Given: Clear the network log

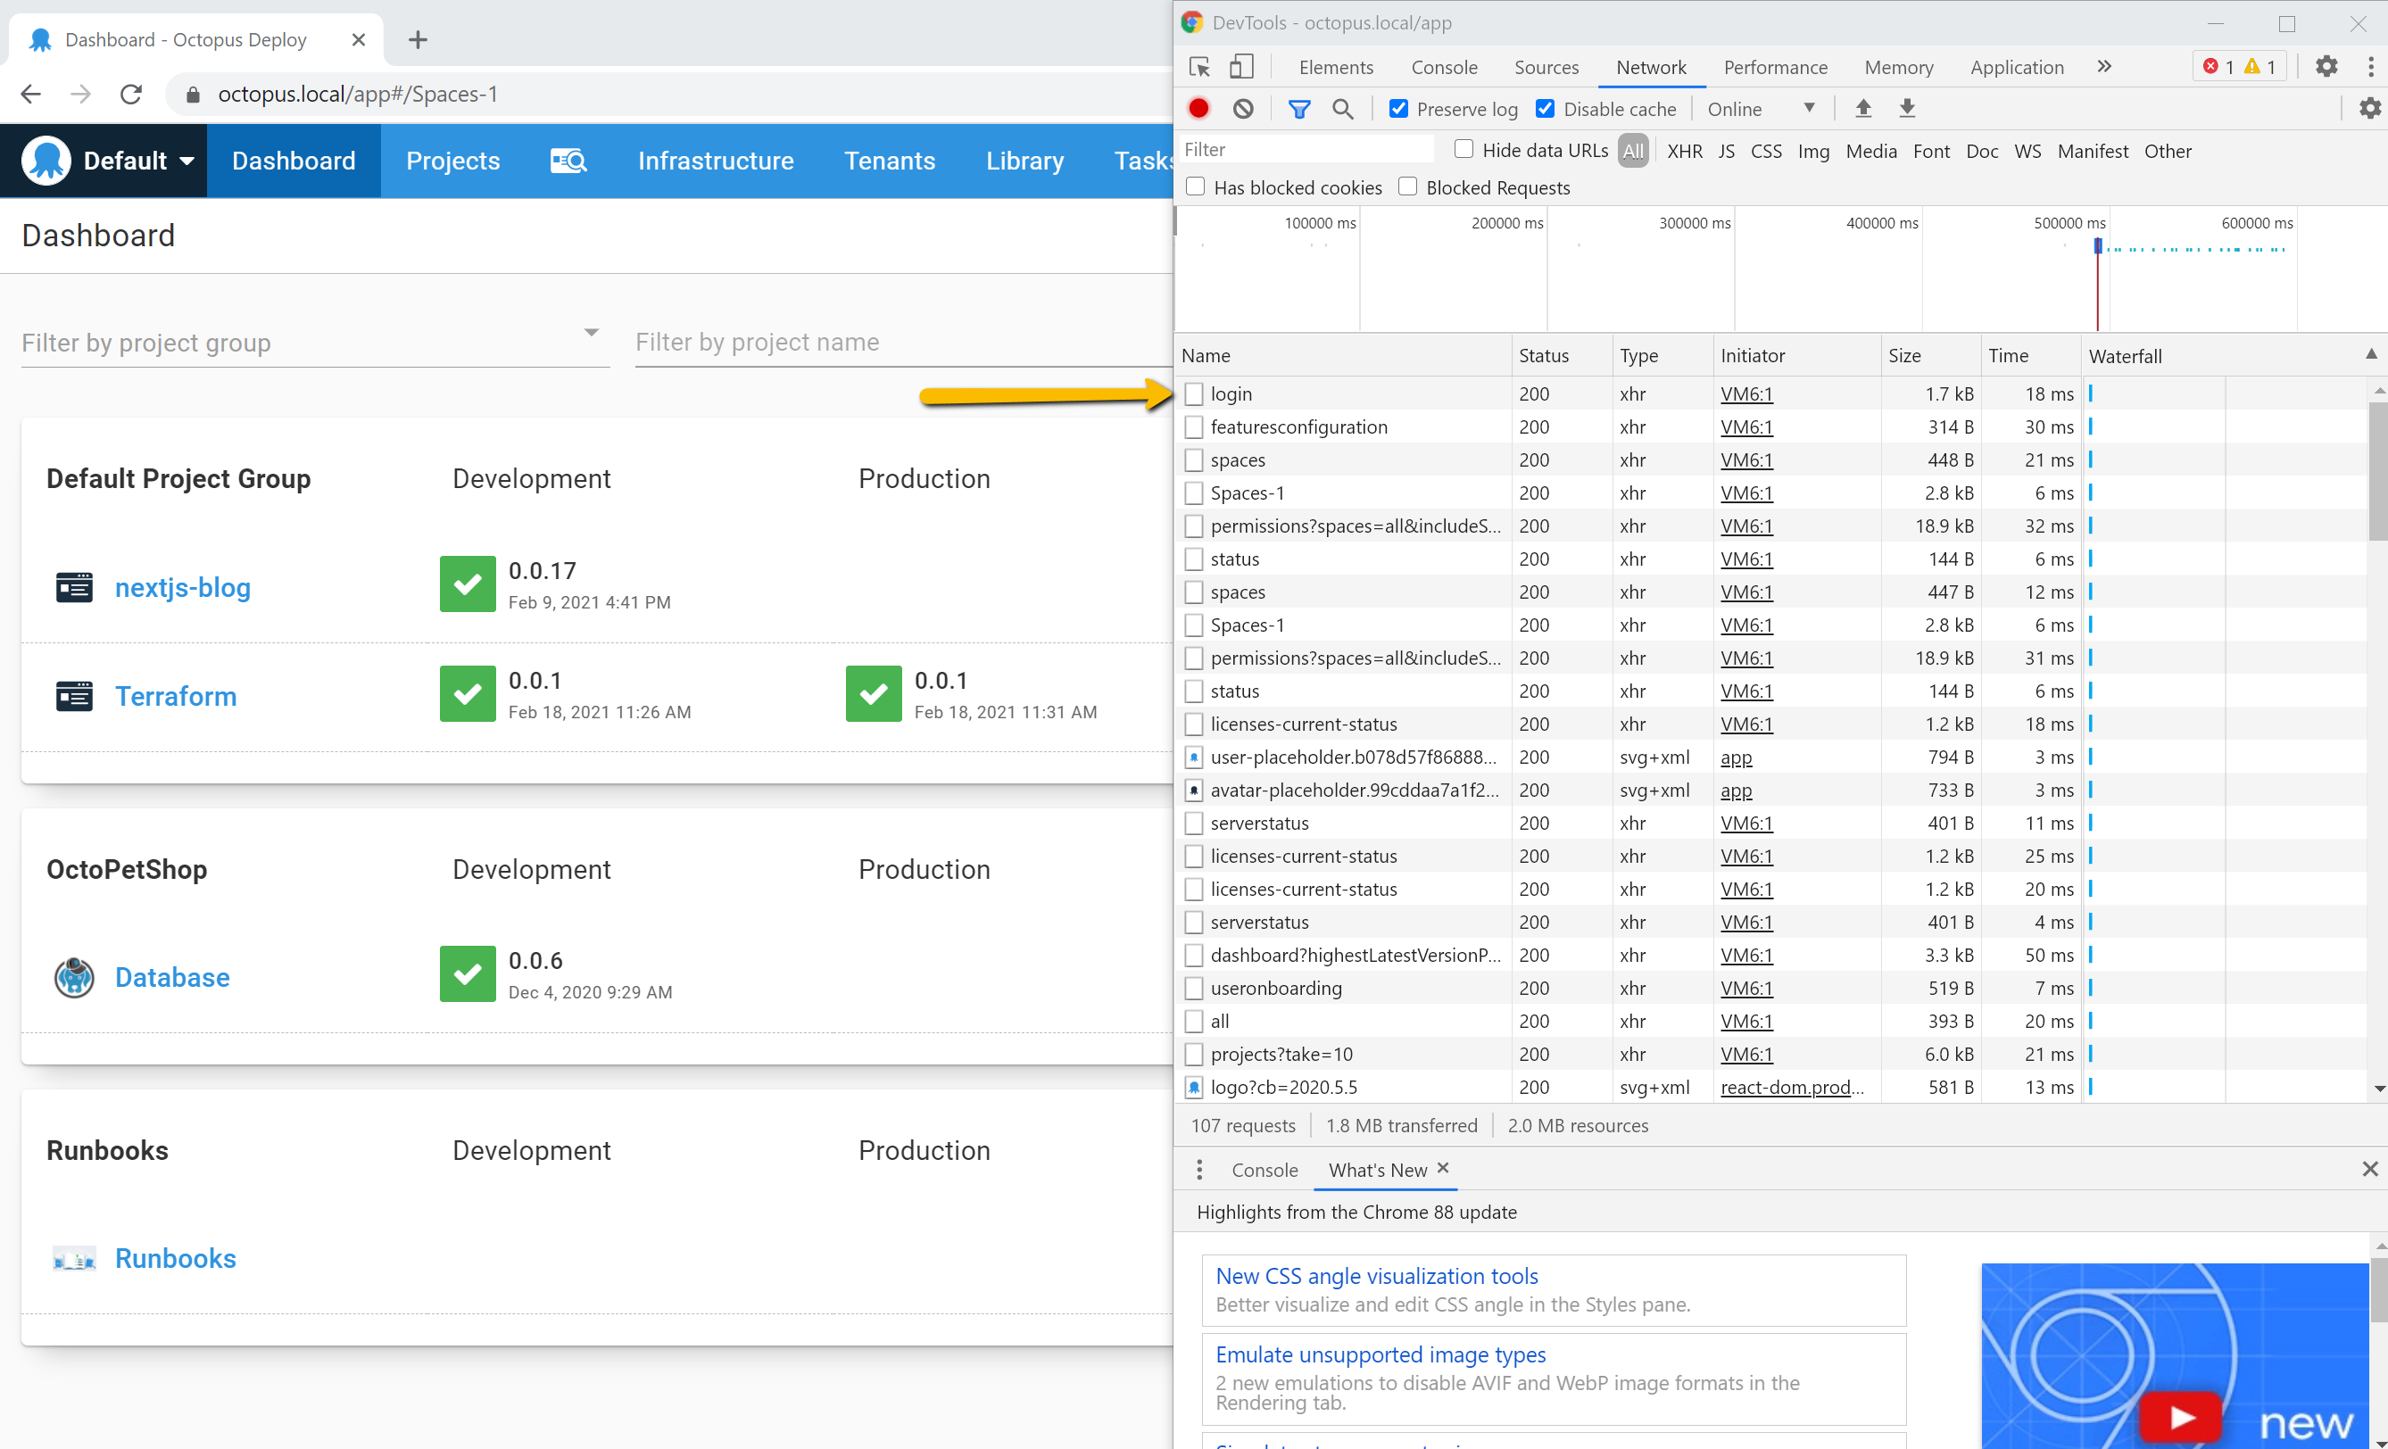Looking at the screenshot, I should pos(1243,109).
